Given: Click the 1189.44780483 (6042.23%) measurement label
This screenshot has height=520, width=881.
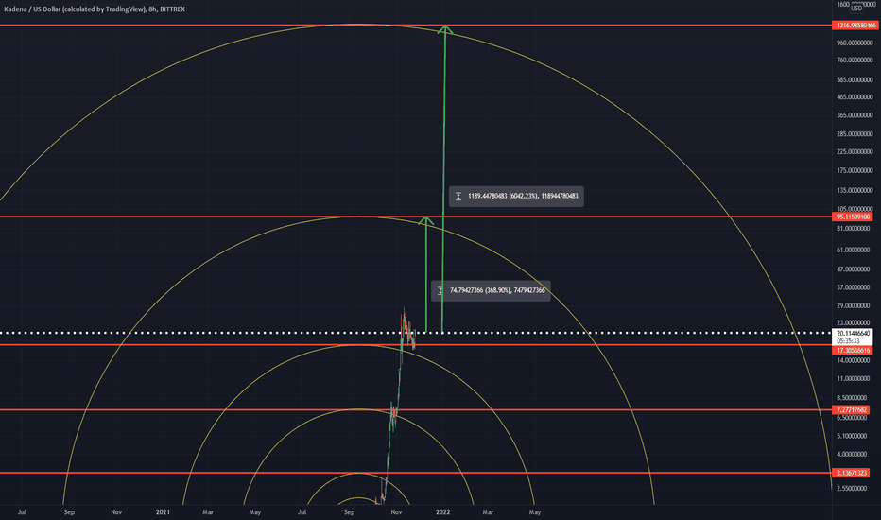Looking at the screenshot, I should point(516,197).
